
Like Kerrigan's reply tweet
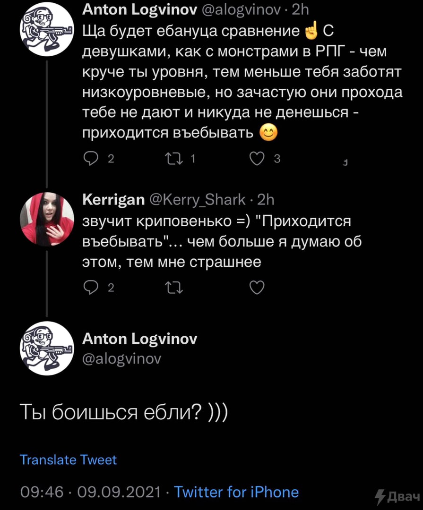(256, 287)
